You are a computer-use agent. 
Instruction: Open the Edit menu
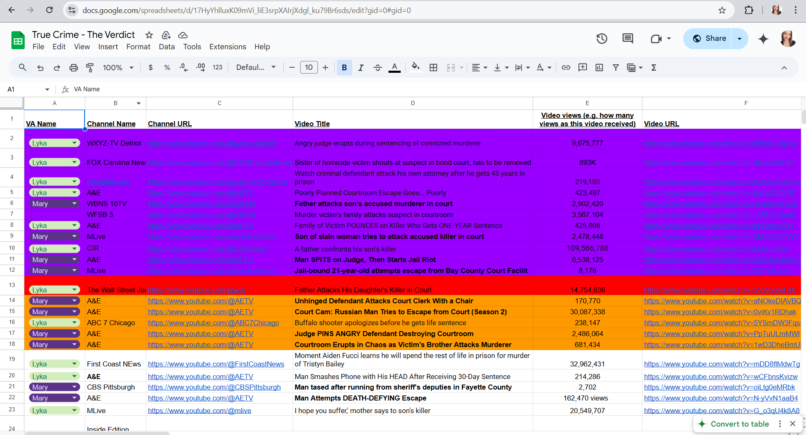tap(59, 47)
